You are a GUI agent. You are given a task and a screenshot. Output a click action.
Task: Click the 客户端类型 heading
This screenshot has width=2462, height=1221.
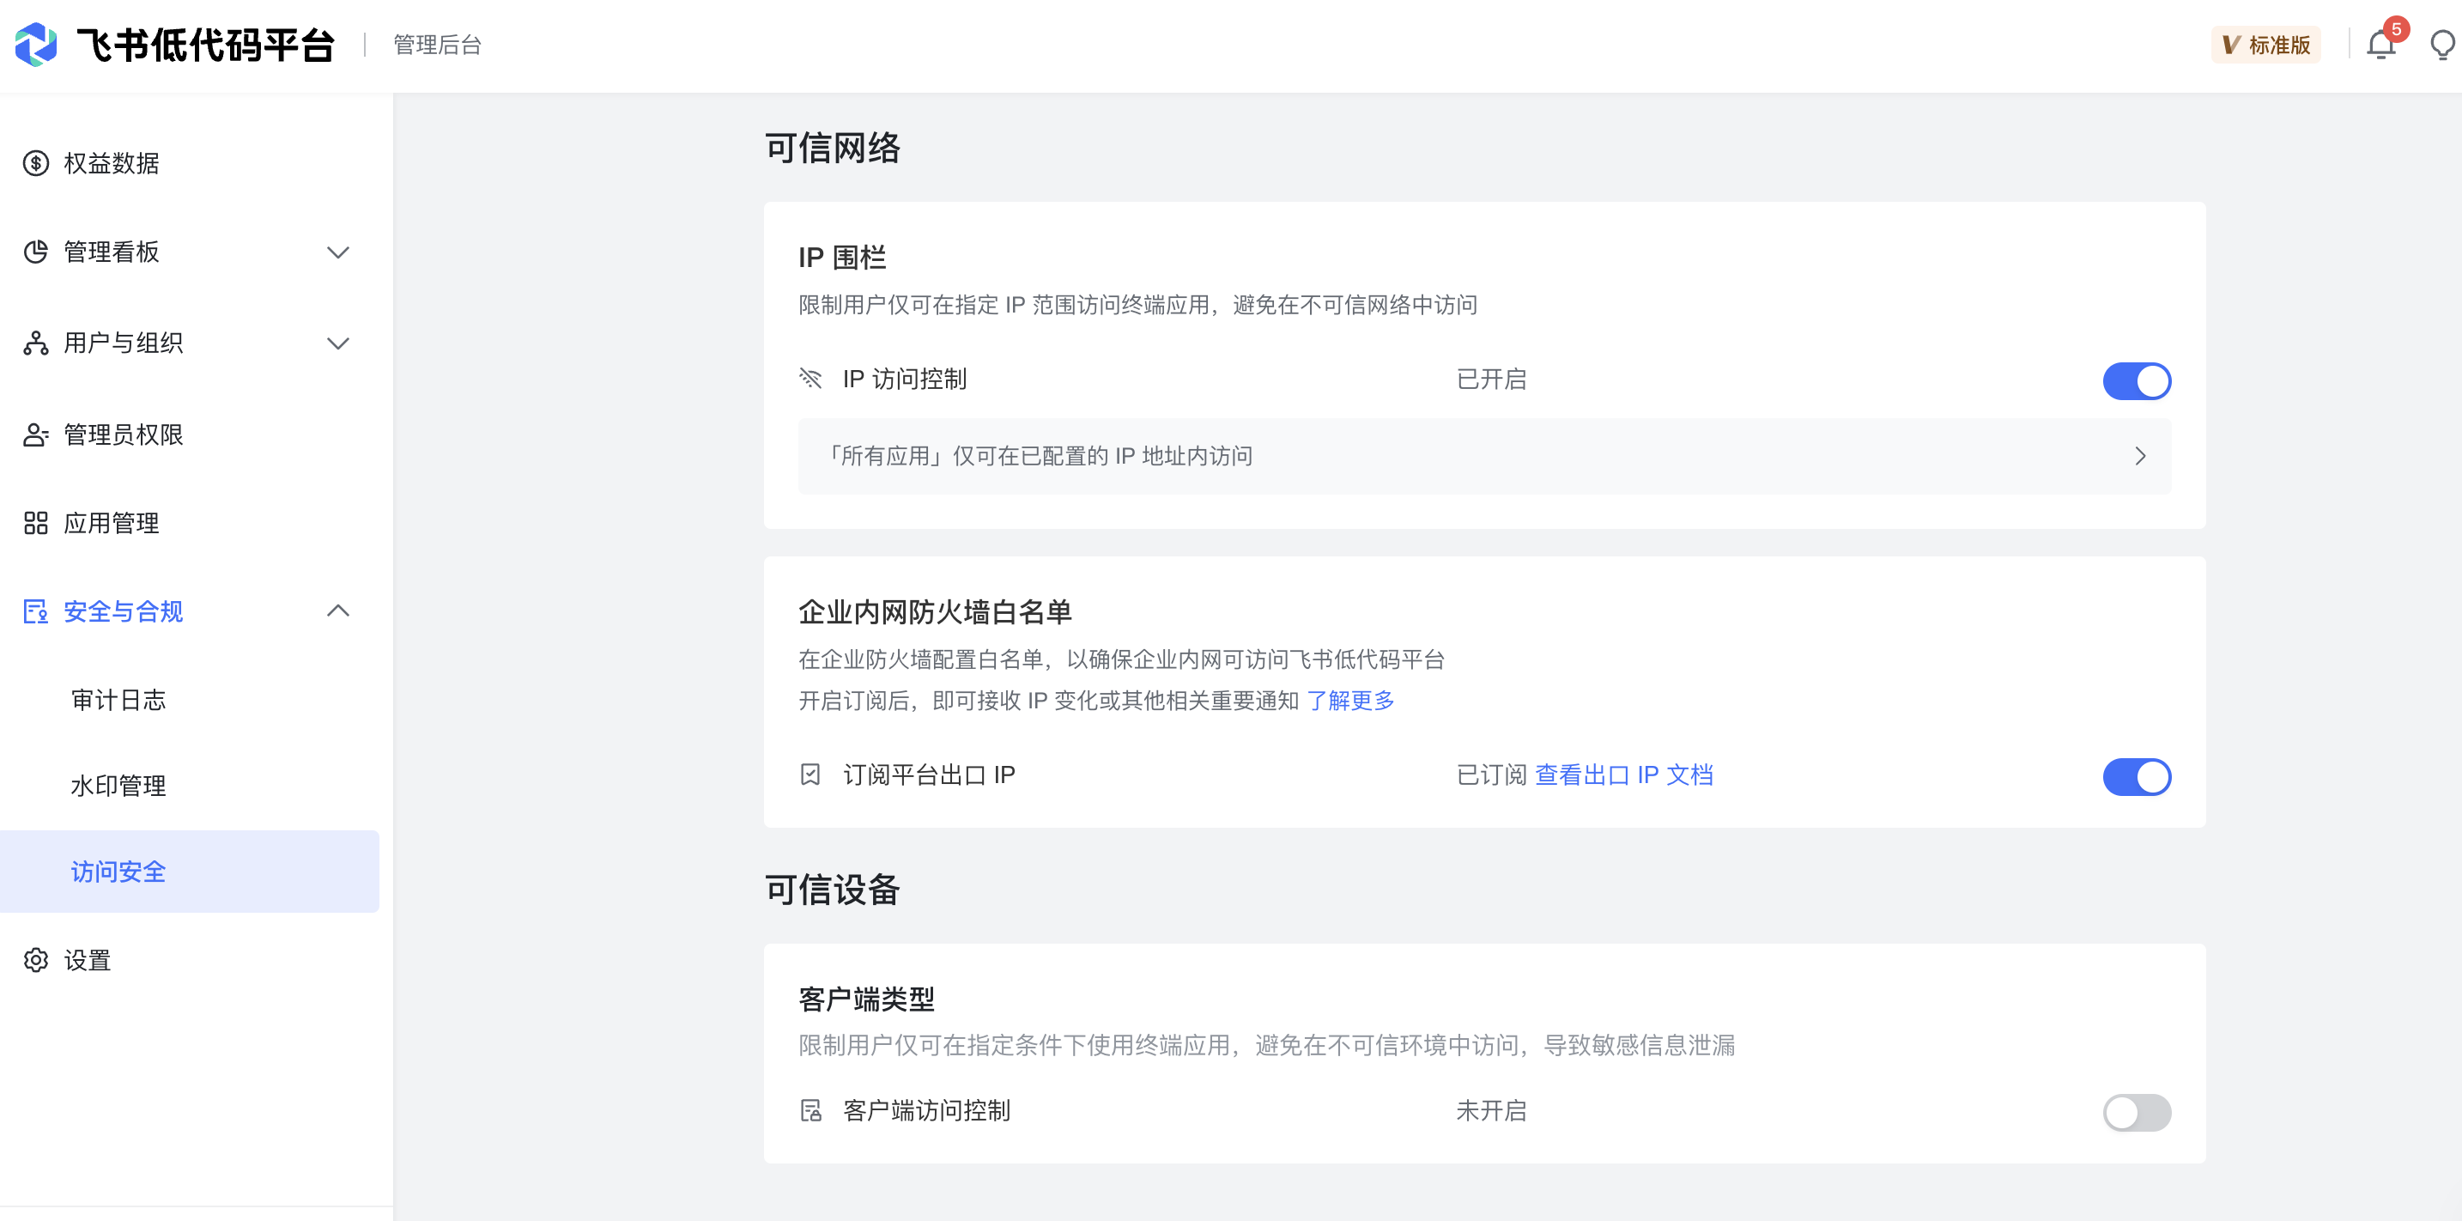[866, 999]
